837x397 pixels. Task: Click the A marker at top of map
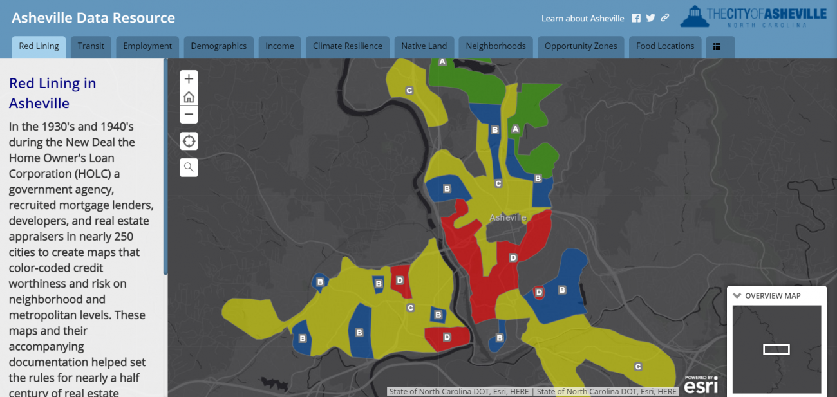(442, 62)
